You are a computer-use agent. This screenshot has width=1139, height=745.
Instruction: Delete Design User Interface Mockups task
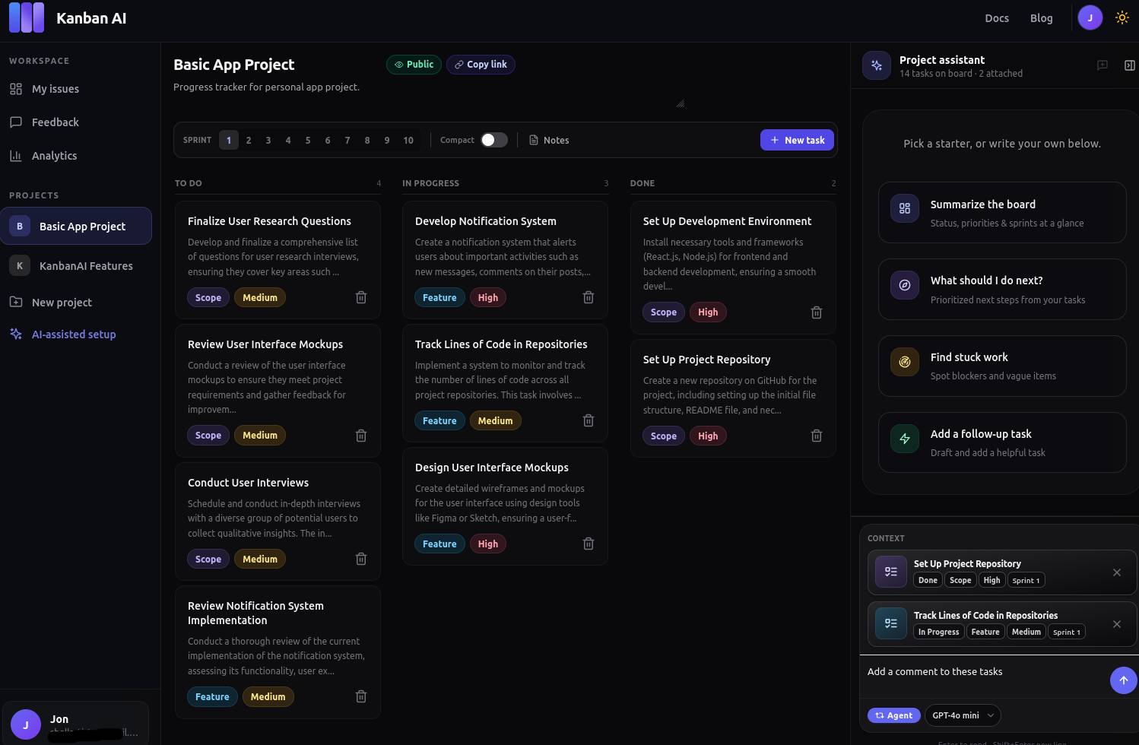pyautogui.click(x=589, y=544)
